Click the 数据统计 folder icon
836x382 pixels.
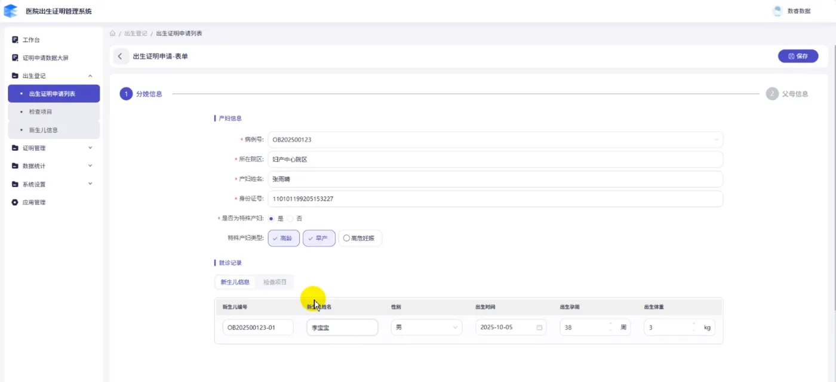click(x=16, y=166)
